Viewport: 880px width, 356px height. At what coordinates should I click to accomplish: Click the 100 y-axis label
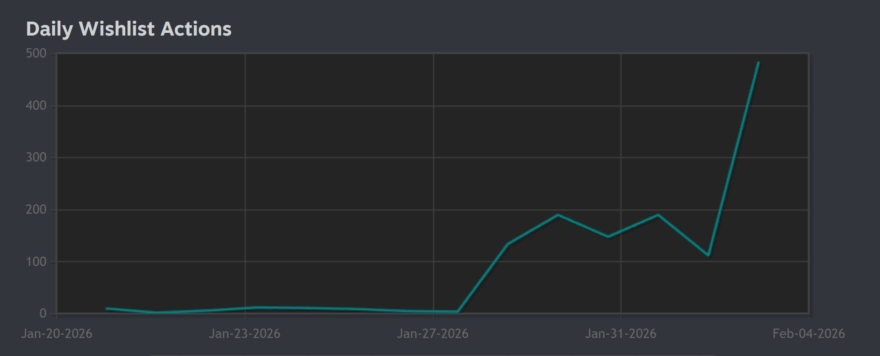point(36,261)
